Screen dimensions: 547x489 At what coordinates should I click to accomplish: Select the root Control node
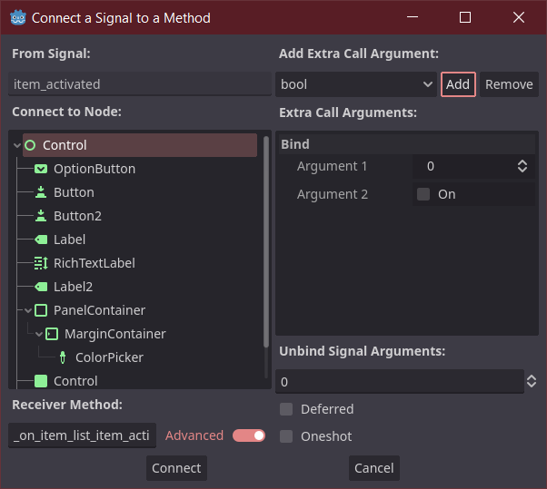[140, 145]
